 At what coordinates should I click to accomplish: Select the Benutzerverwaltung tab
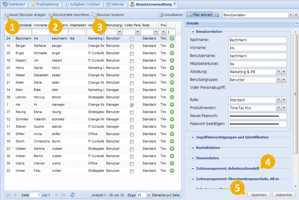tap(153, 4)
